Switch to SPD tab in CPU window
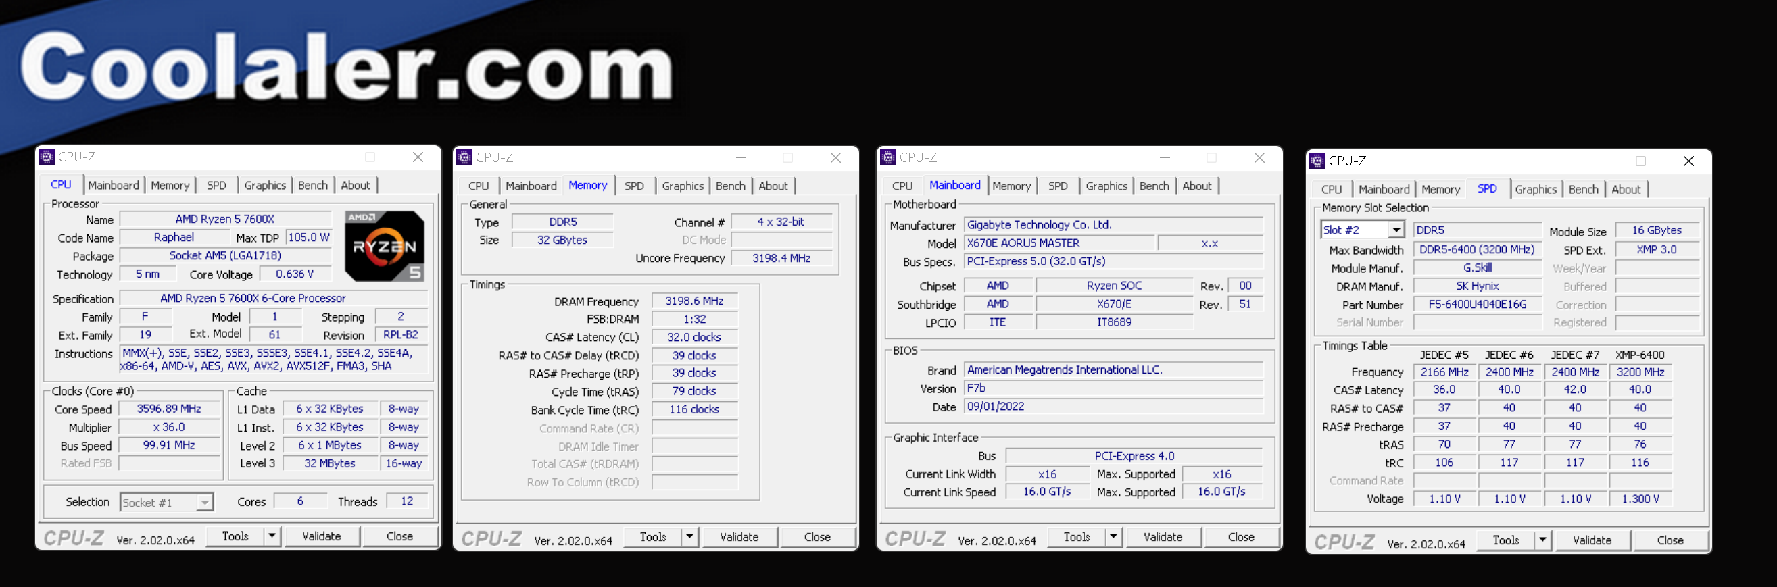This screenshot has width=1777, height=587. click(216, 186)
